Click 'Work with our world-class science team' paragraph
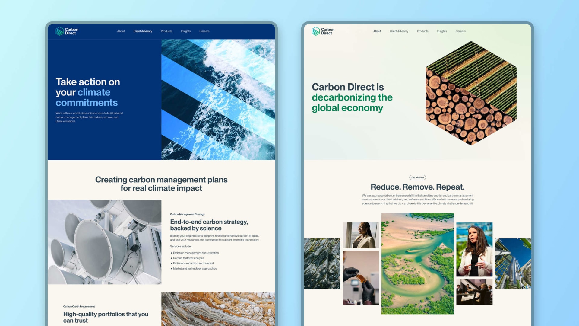The image size is (579, 326). (89, 117)
